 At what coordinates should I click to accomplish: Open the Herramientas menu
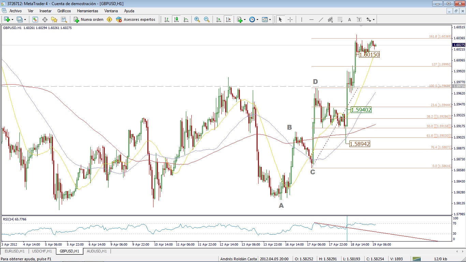coord(87,11)
